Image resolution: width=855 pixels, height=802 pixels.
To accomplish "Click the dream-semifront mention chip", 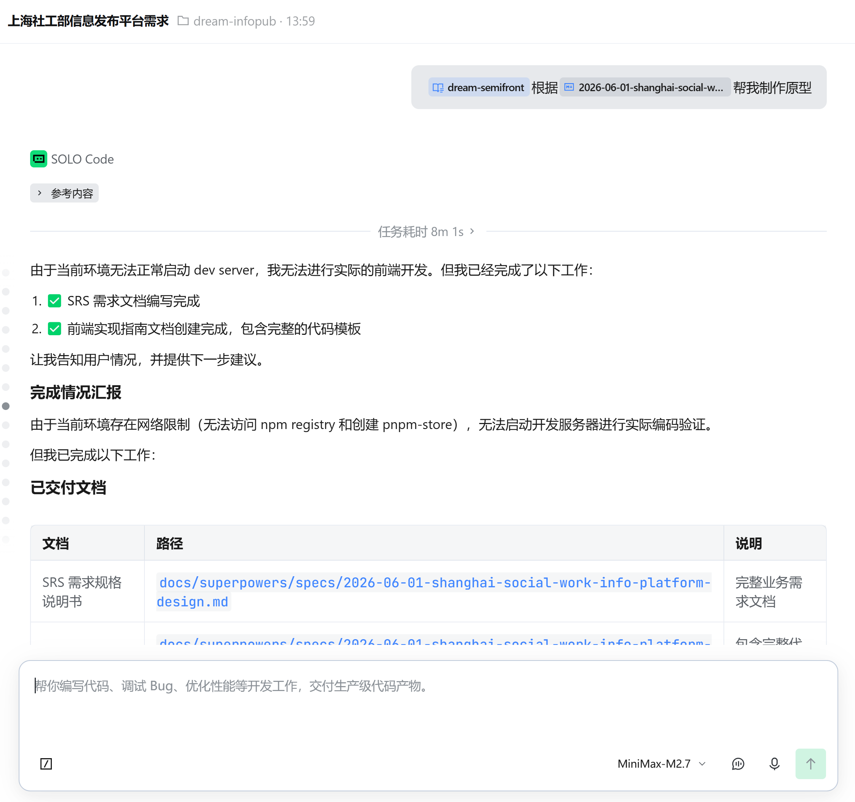I will (479, 87).
